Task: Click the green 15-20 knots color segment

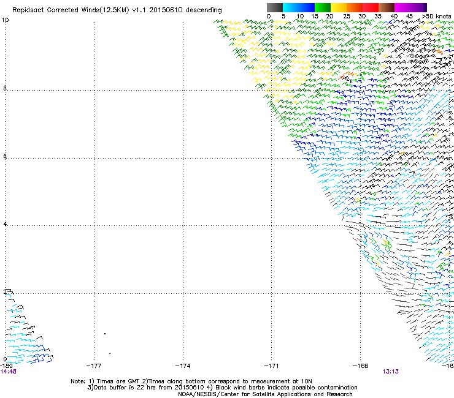Action: [323, 7]
